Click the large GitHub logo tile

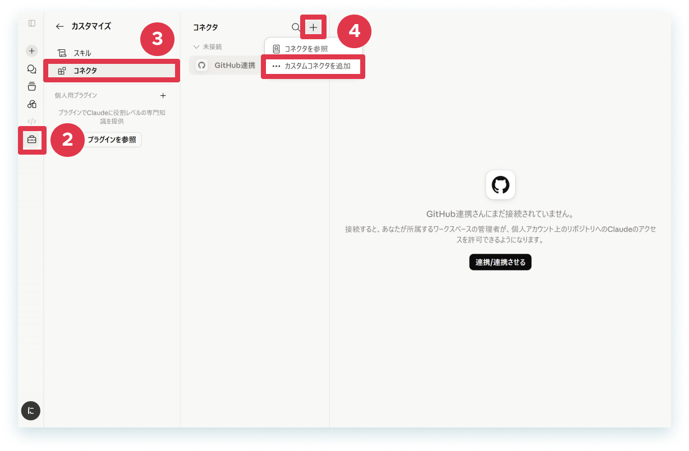point(500,185)
